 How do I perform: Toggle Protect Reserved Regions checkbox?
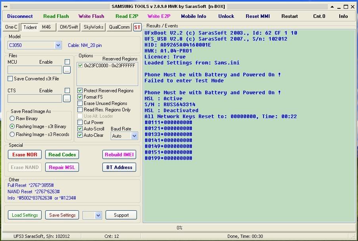80,91
